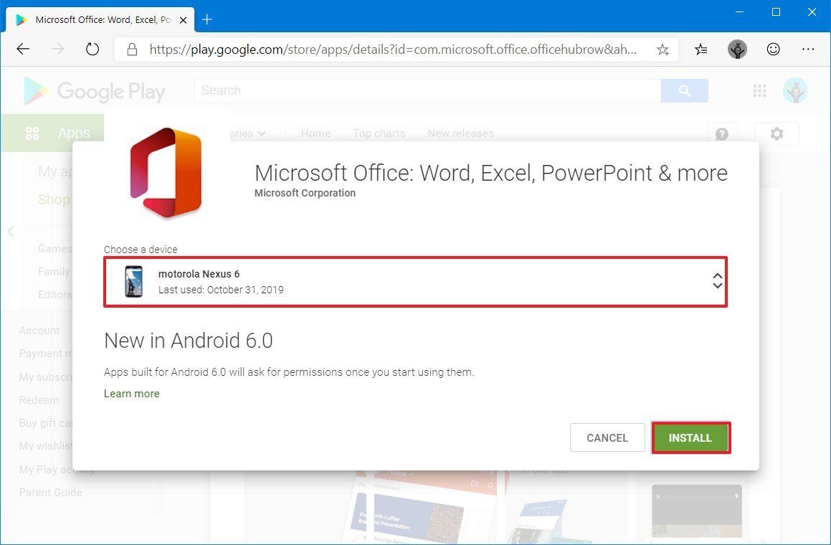Click the favorites star in the address bar
Image resolution: width=831 pixels, height=545 pixels.
(x=663, y=49)
